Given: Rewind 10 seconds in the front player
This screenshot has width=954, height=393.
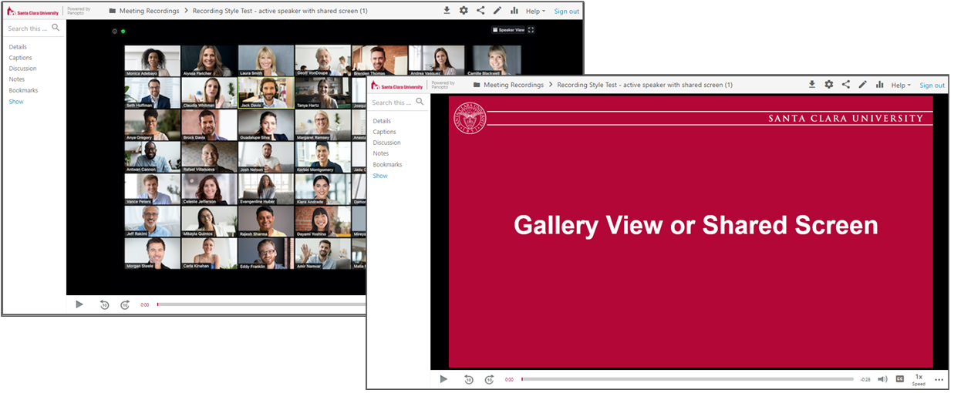Looking at the screenshot, I should 468,379.
